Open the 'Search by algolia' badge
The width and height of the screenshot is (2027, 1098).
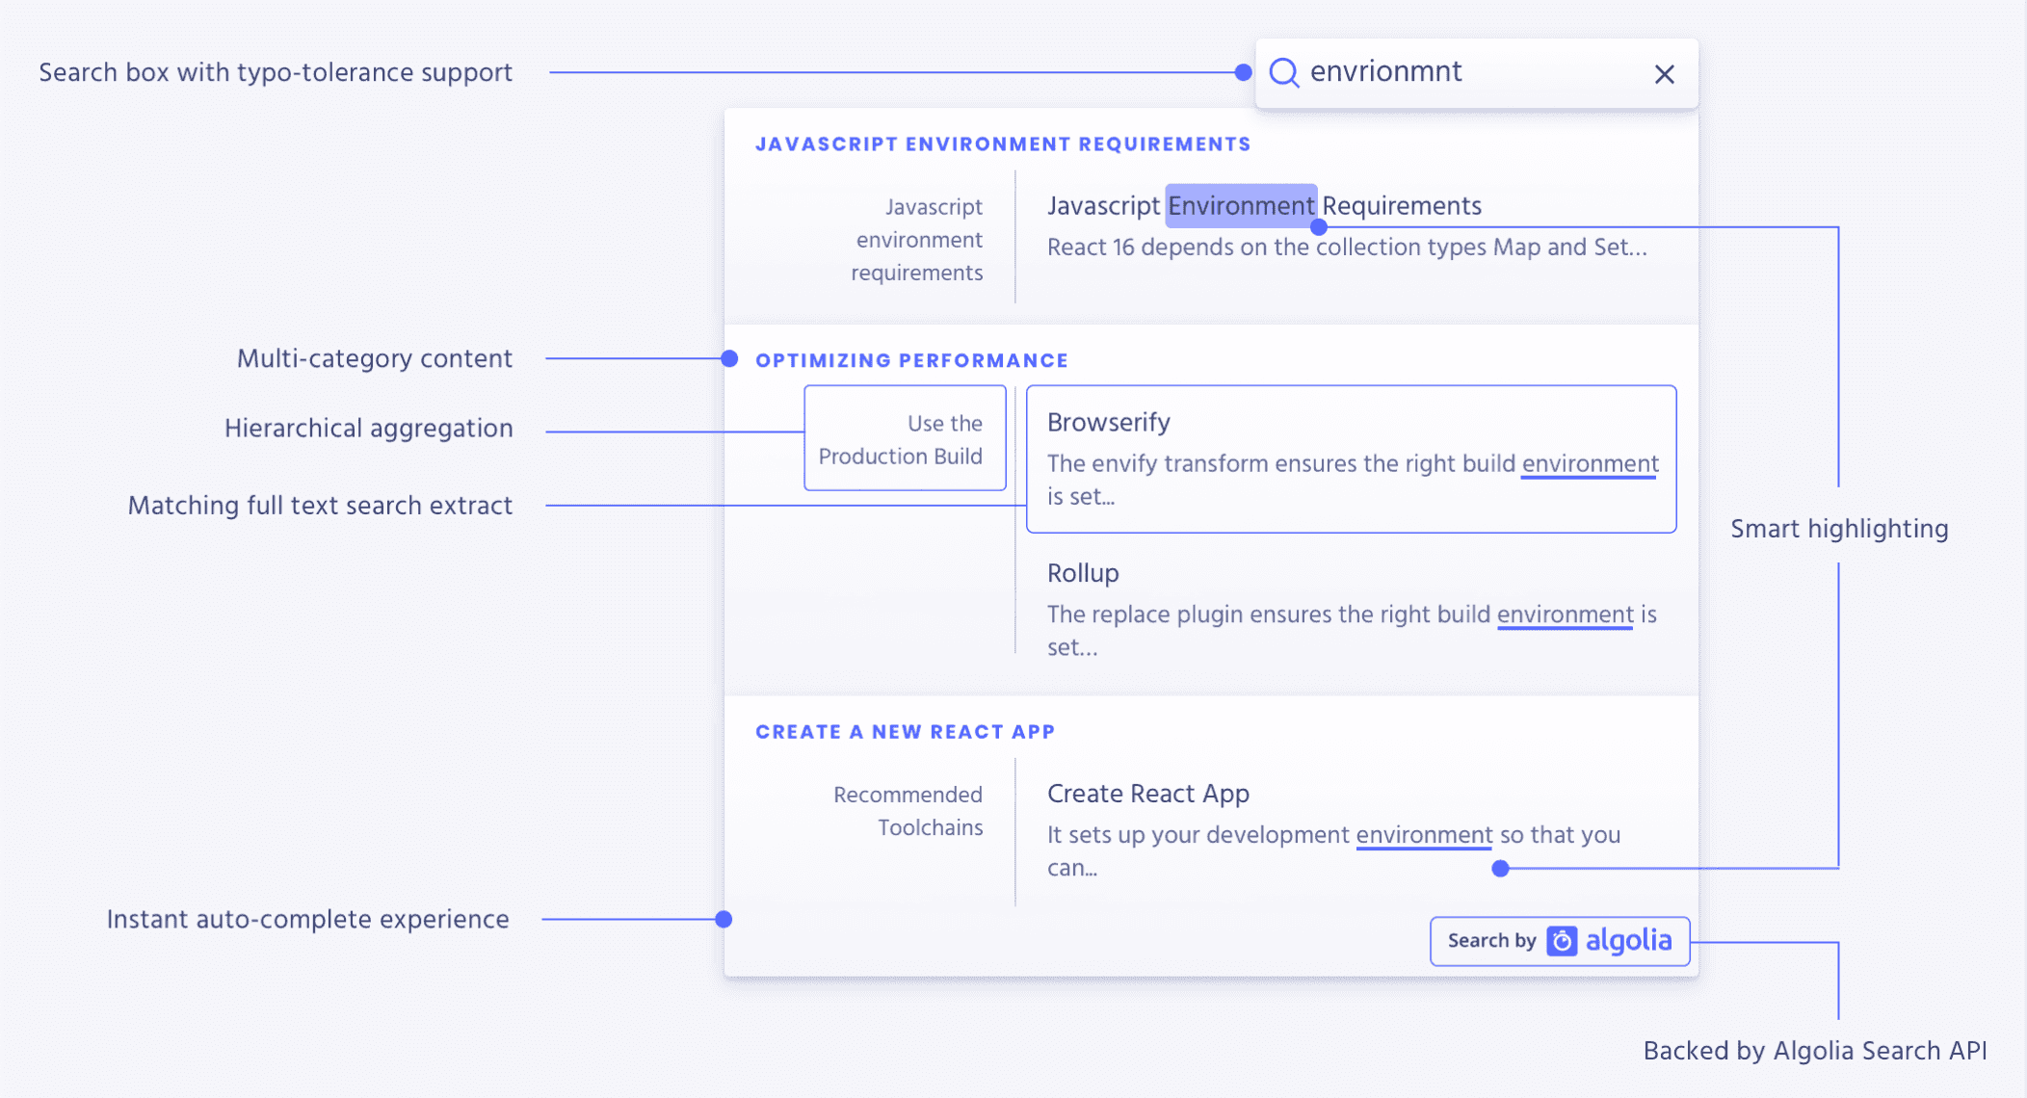click(1560, 941)
